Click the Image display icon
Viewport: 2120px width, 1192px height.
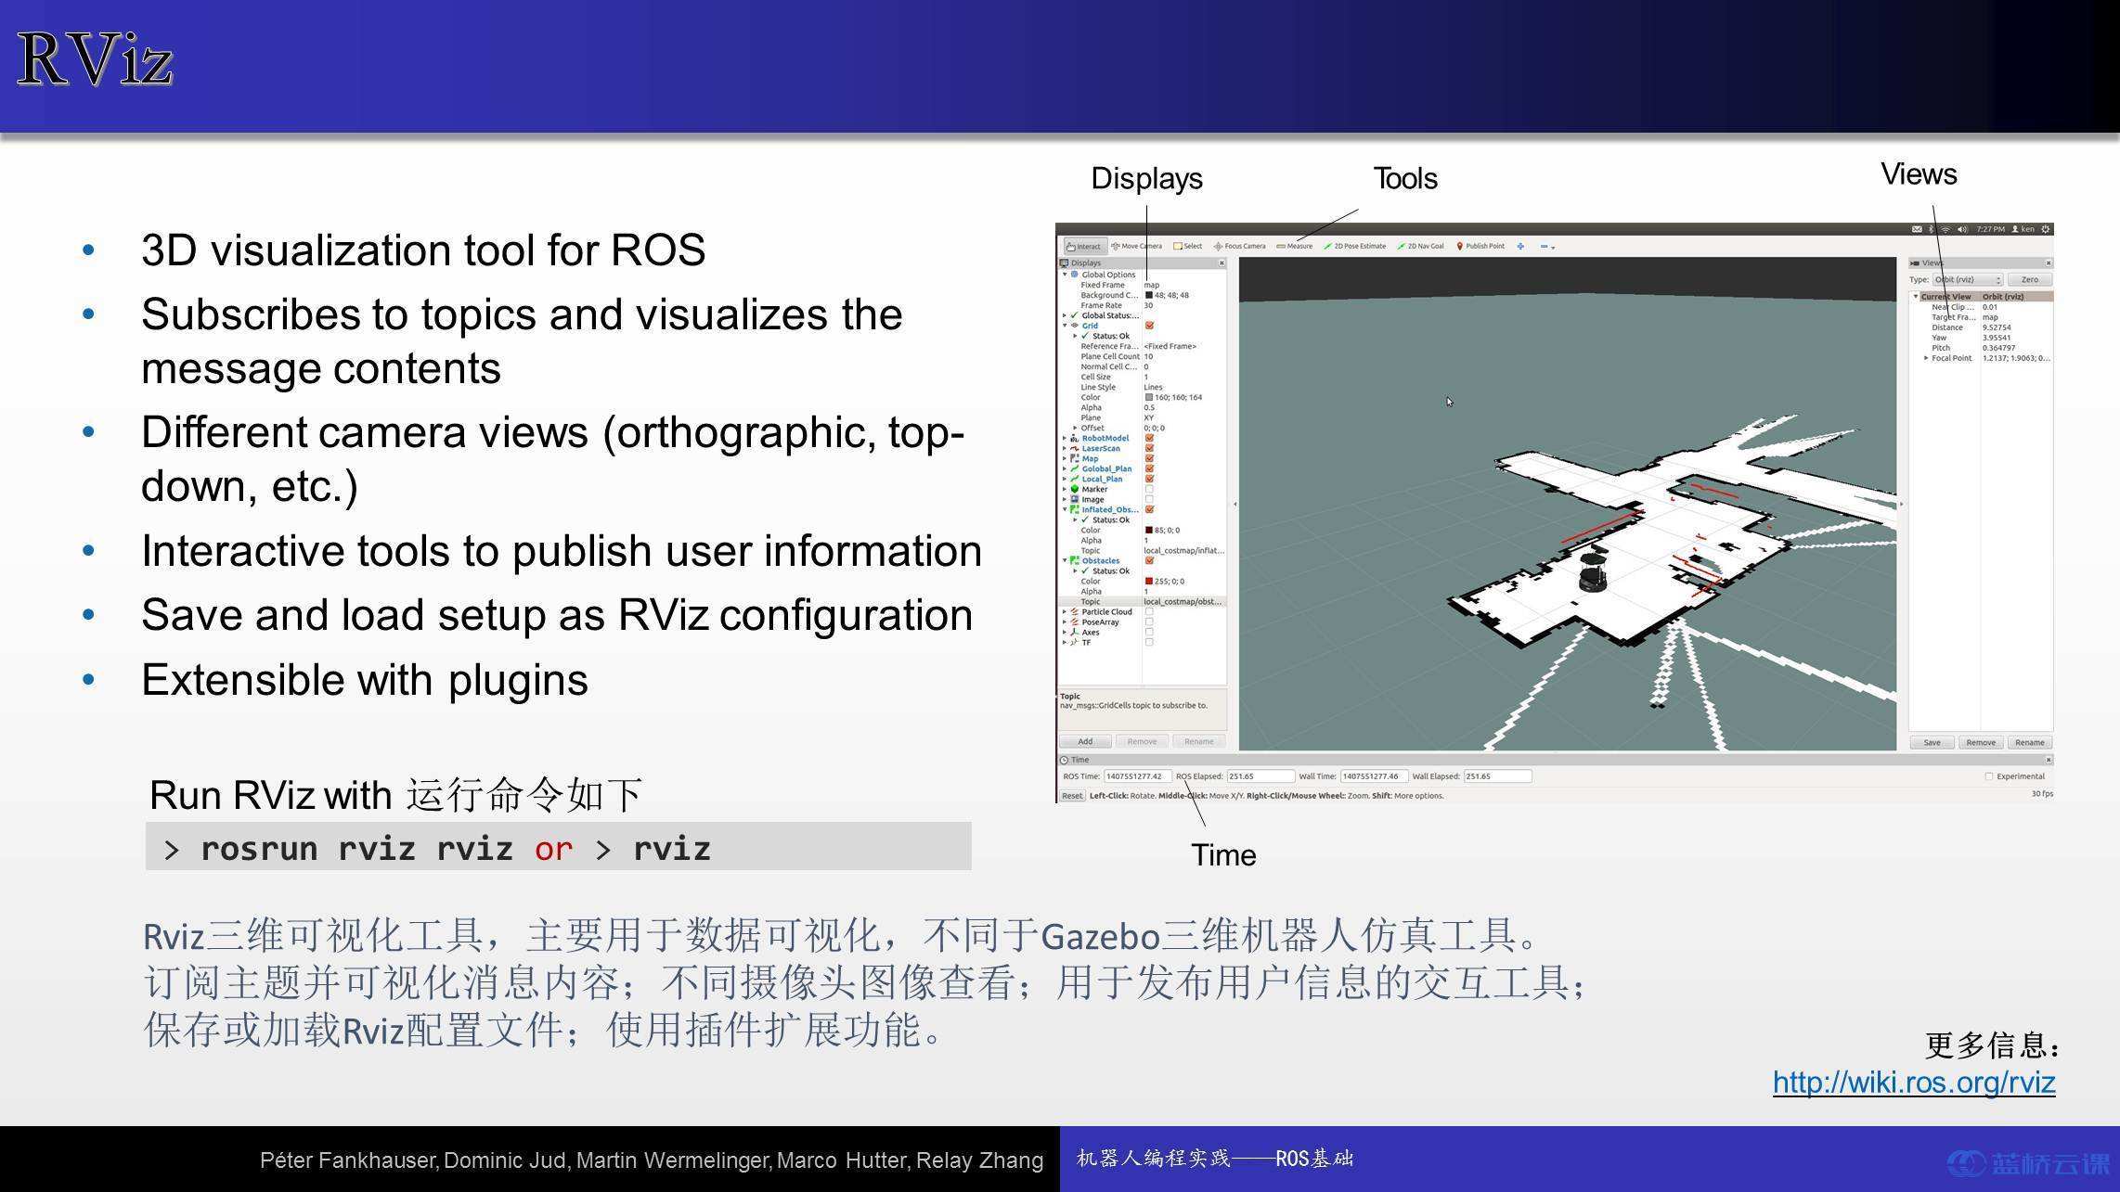[x=1075, y=499]
